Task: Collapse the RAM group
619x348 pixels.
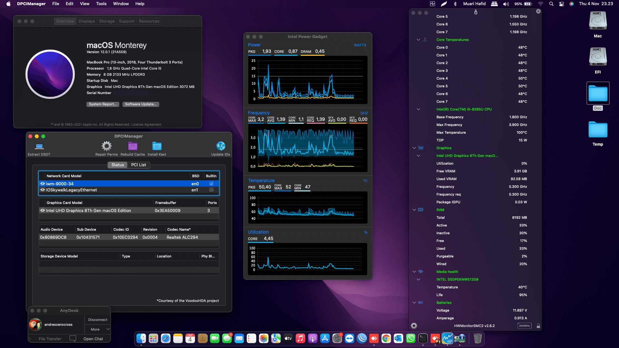Action: pos(414,210)
